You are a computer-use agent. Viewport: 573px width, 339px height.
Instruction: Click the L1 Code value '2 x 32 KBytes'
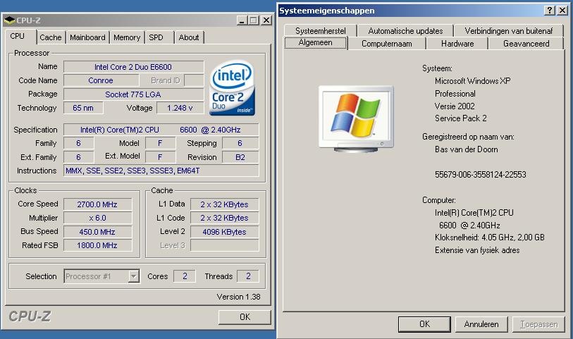pyautogui.click(x=224, y=218)
